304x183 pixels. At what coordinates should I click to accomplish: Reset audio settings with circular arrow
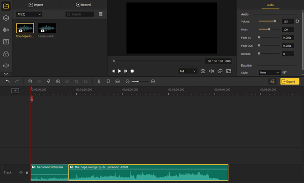[x=297, y=21]
